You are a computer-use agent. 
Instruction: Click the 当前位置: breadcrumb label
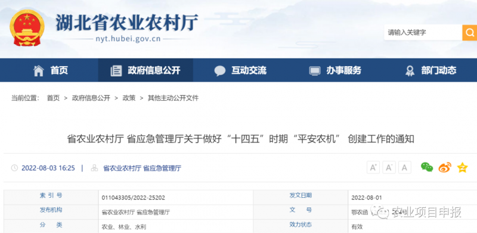26,98
